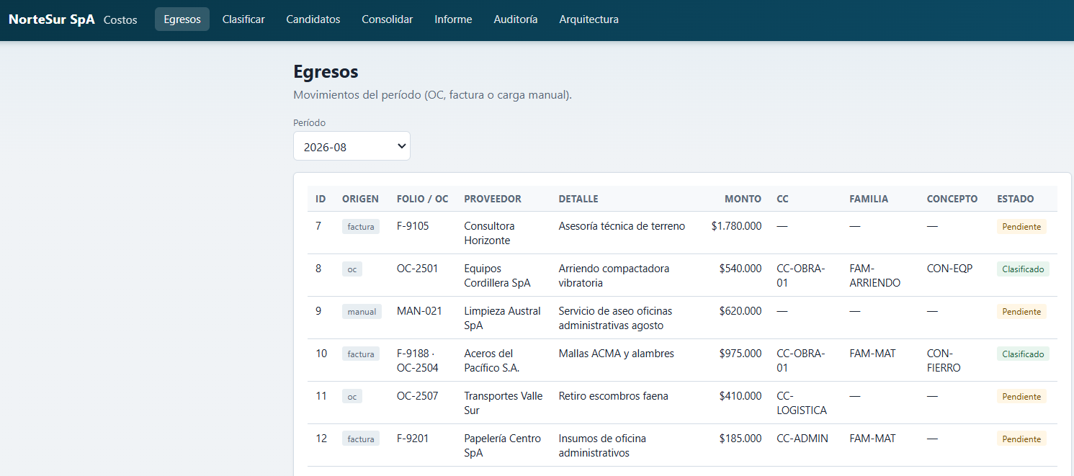Click detail Asesoría técnica de terreno
The height and width of the screenshot is (476, 1074).
click(x=622, y=226)
